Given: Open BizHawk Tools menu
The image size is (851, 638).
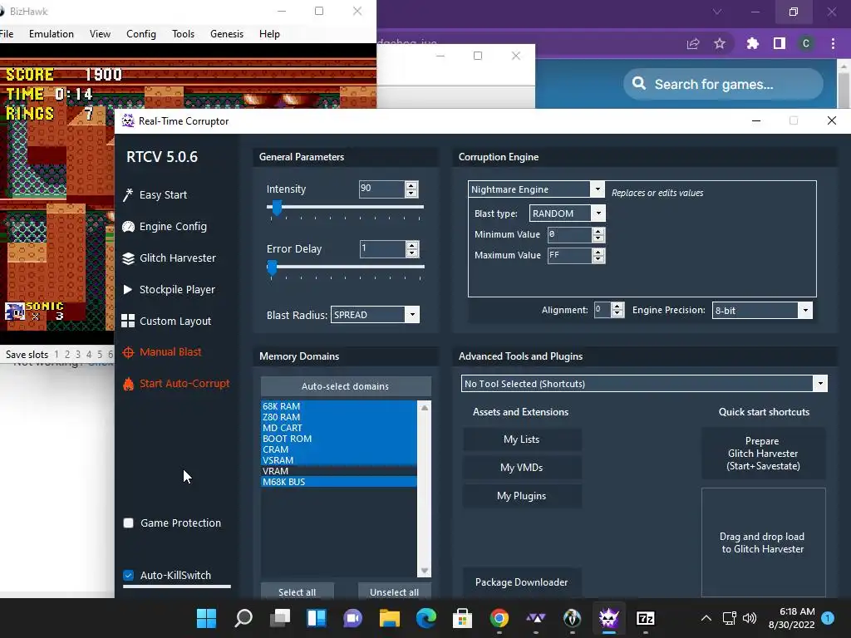Looking at the screenshot, I should pyautogui.click(x=183, y=33).
